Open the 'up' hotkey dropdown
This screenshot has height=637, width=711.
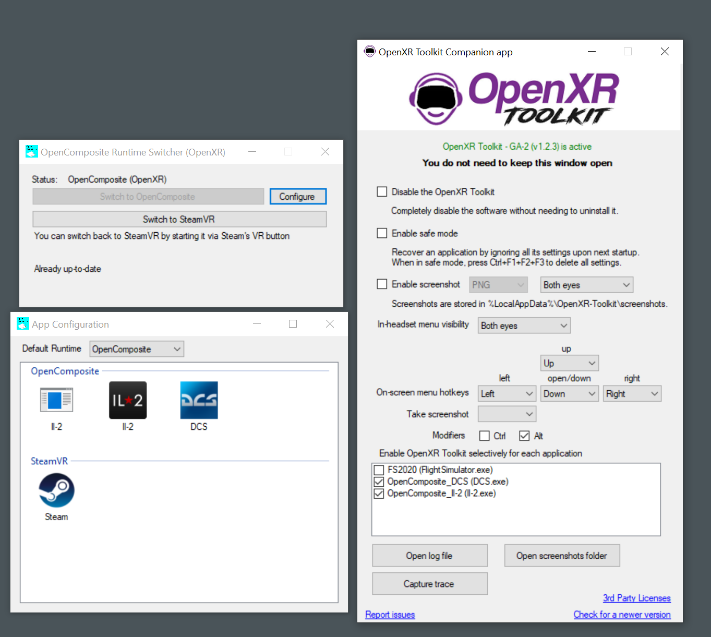click(570, 363)
